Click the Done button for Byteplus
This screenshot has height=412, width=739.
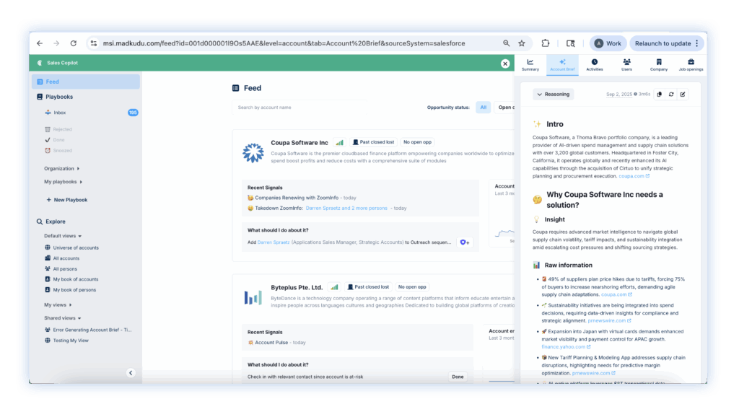(458, 377)
